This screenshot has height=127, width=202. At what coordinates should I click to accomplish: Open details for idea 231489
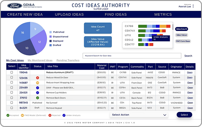[190, 88]
